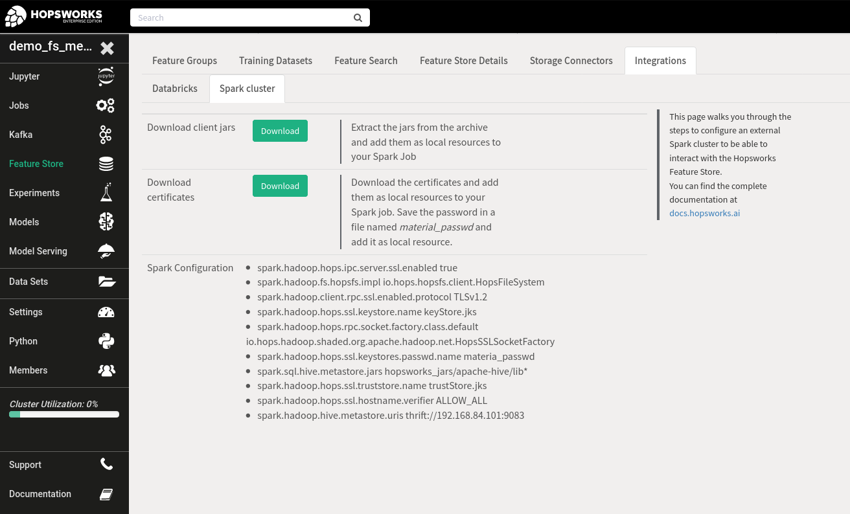
Task: Download the client jars
Action: tap(280, 131)
